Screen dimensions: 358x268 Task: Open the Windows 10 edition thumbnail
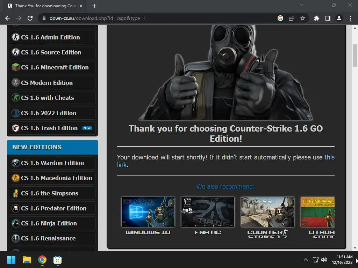[148, 212]
